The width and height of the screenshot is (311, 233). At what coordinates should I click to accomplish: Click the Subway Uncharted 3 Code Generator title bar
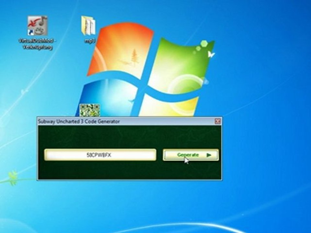129,121
